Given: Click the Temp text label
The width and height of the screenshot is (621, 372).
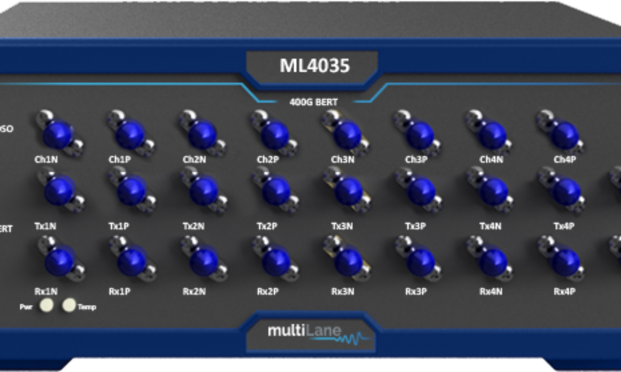Looking at the screenshot, I should 87,307.
